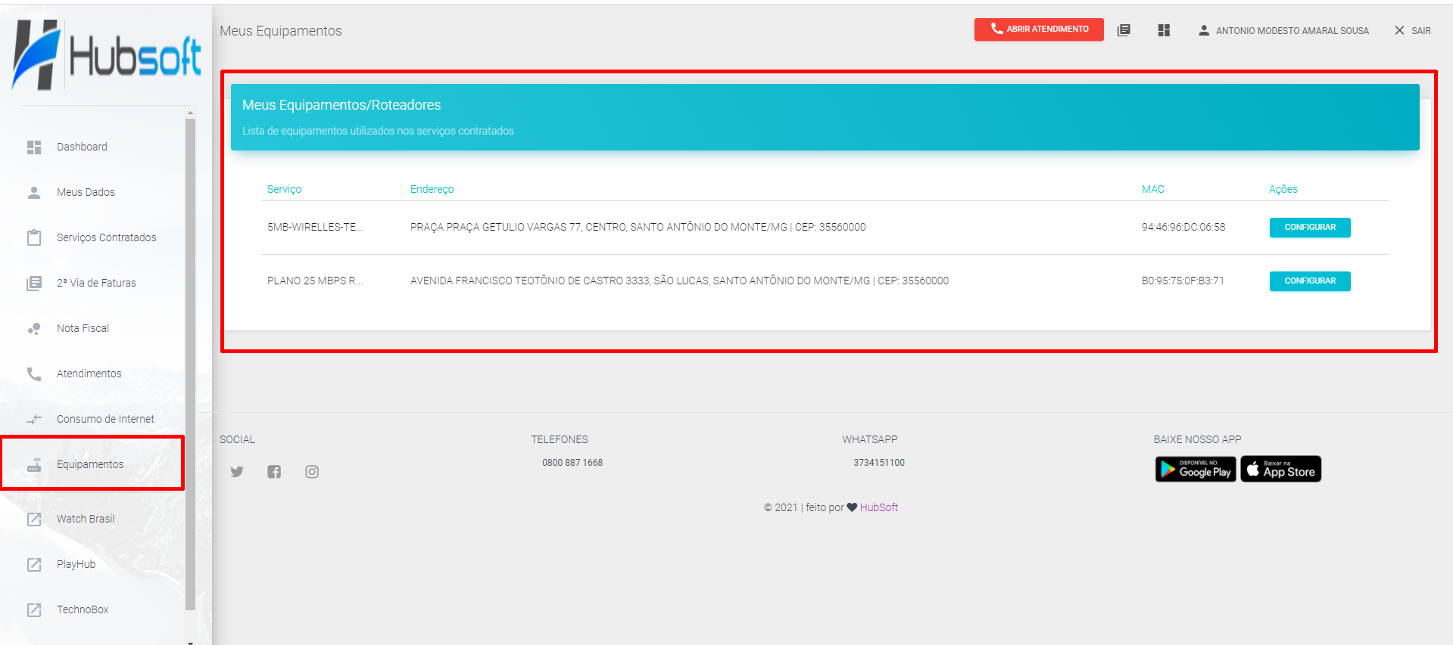Open the invoices icon in top bar
The image size is (1453, 645).
[1124, 30]
